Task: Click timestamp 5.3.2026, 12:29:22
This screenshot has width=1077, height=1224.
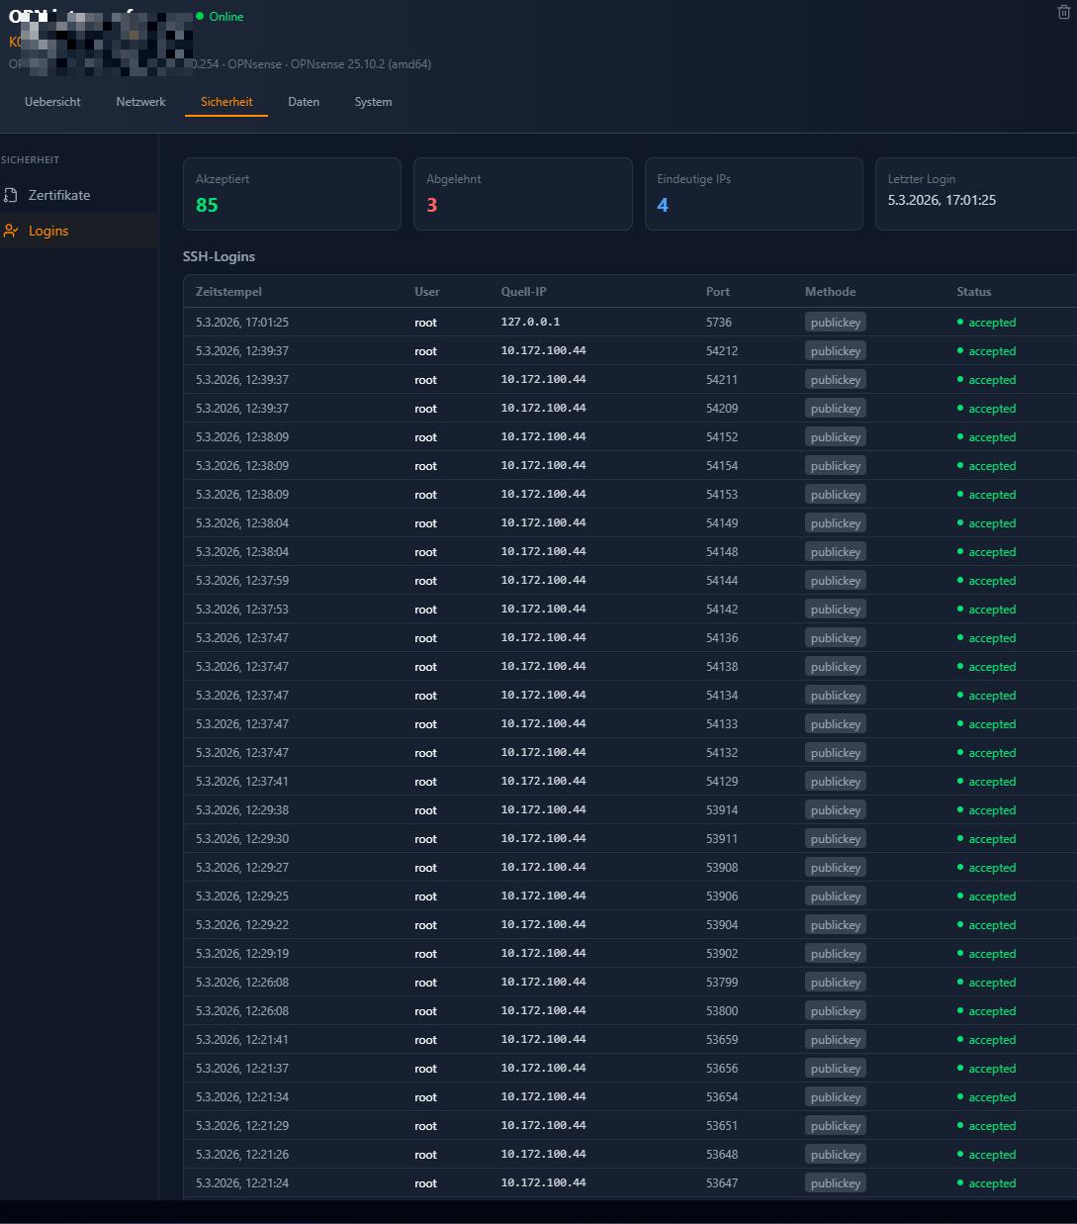Action: tap(242, 925)
